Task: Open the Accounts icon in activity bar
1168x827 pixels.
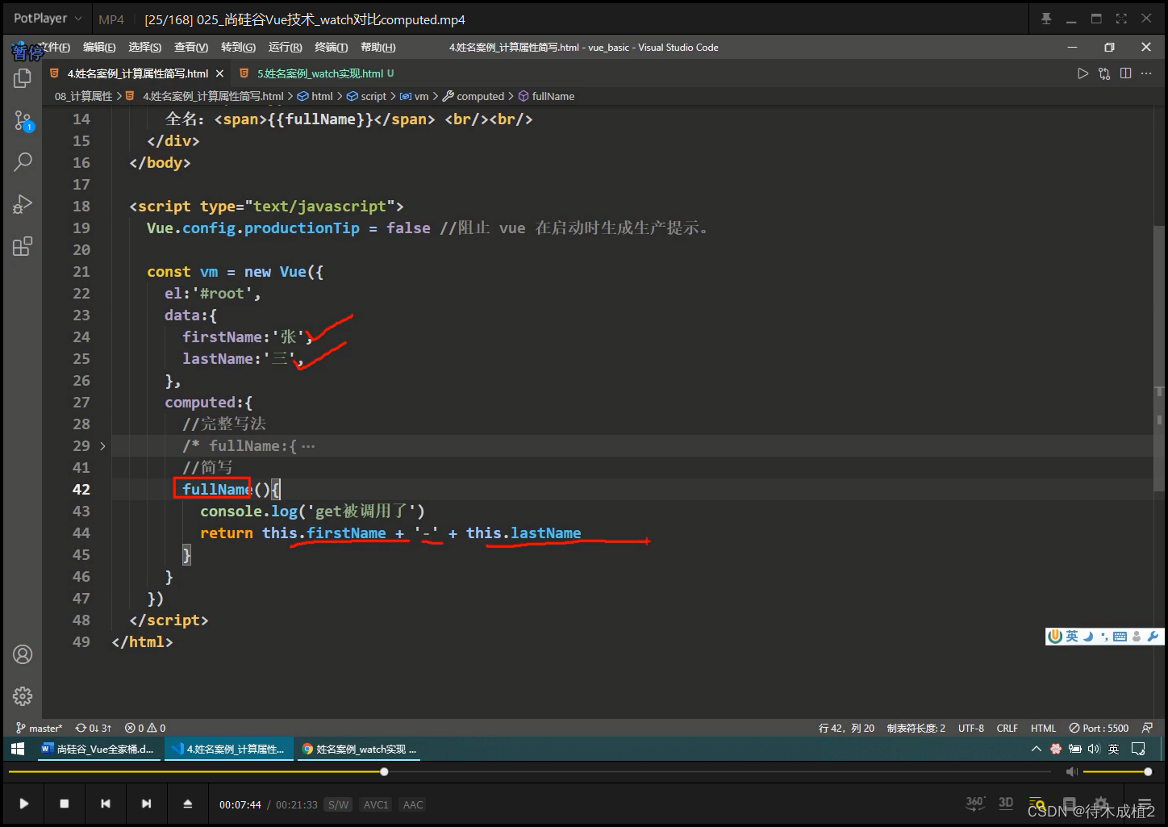Action: [23, 654]
